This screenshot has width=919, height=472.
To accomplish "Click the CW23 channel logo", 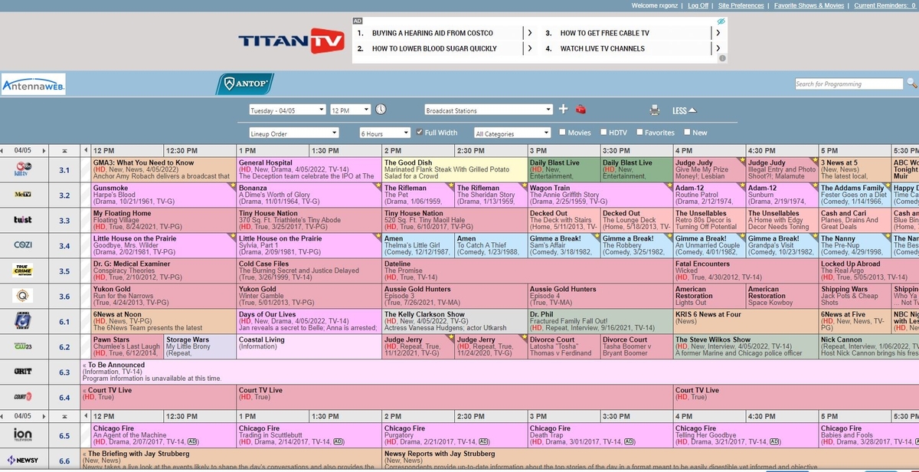I will point(22,346).
